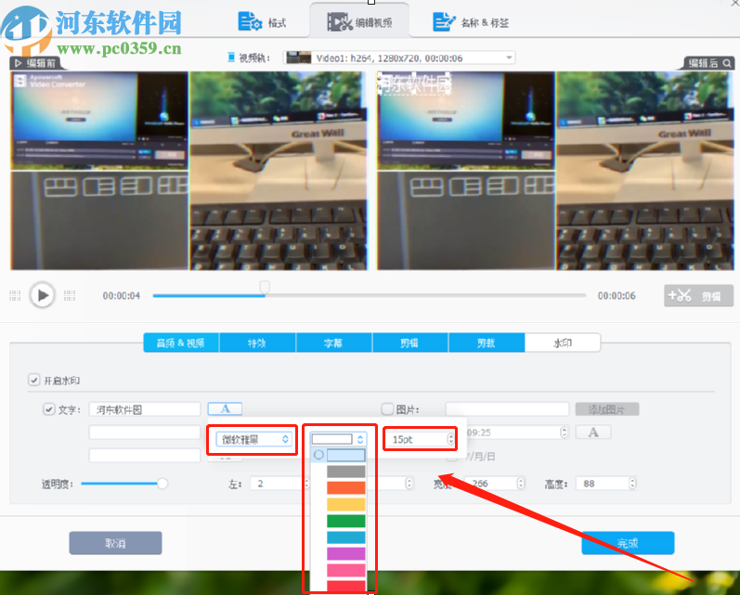
Task: Click the 编辑前 preview label icon
Action: point(18,63)
